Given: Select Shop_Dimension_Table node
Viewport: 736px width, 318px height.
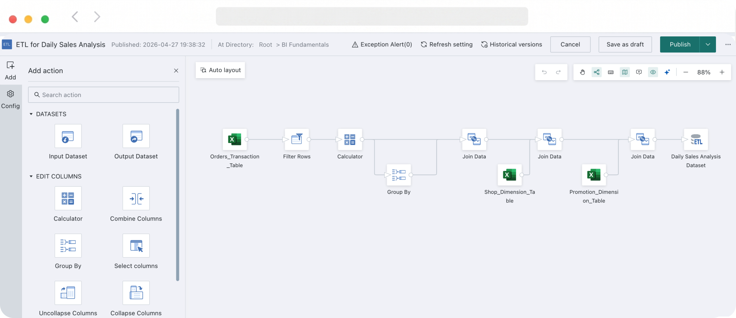Looking at the screenshot, I should pyautogui.click(x=510, y=175).
